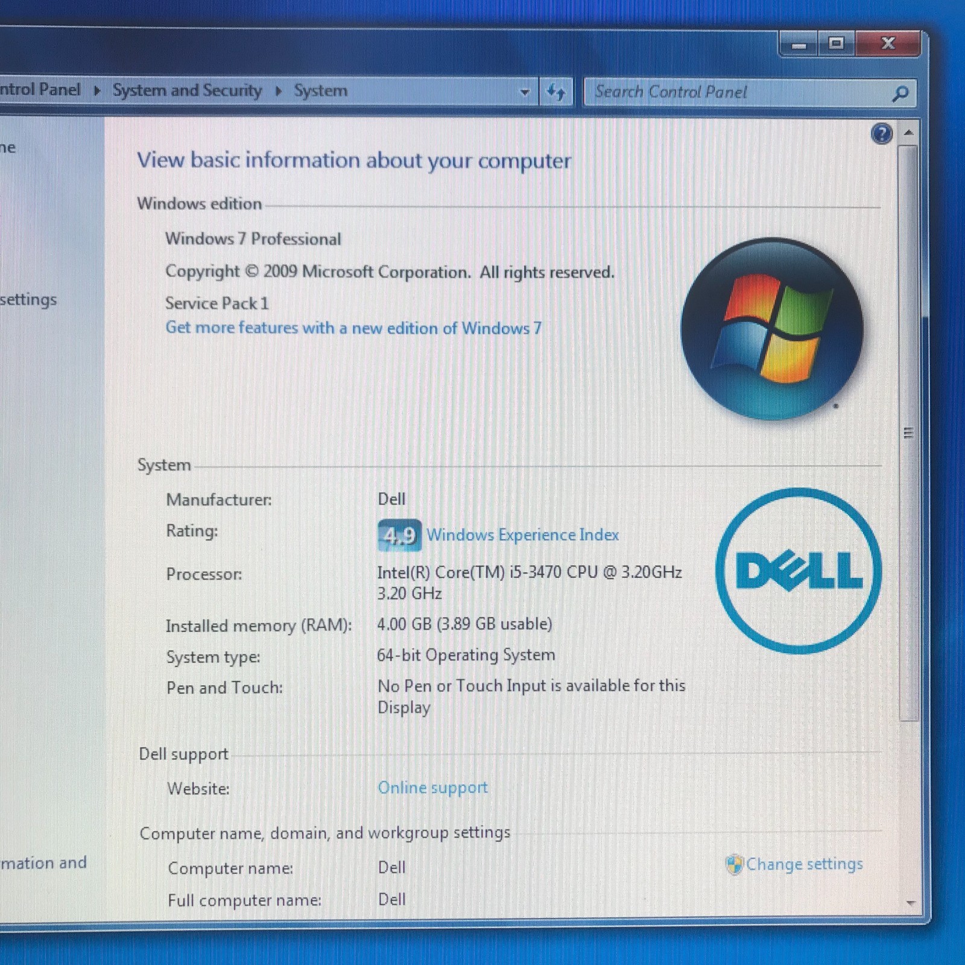Screen dimensions: 965x965
Task: Click the 'Full computer name:' label
Action: [245, 900]
